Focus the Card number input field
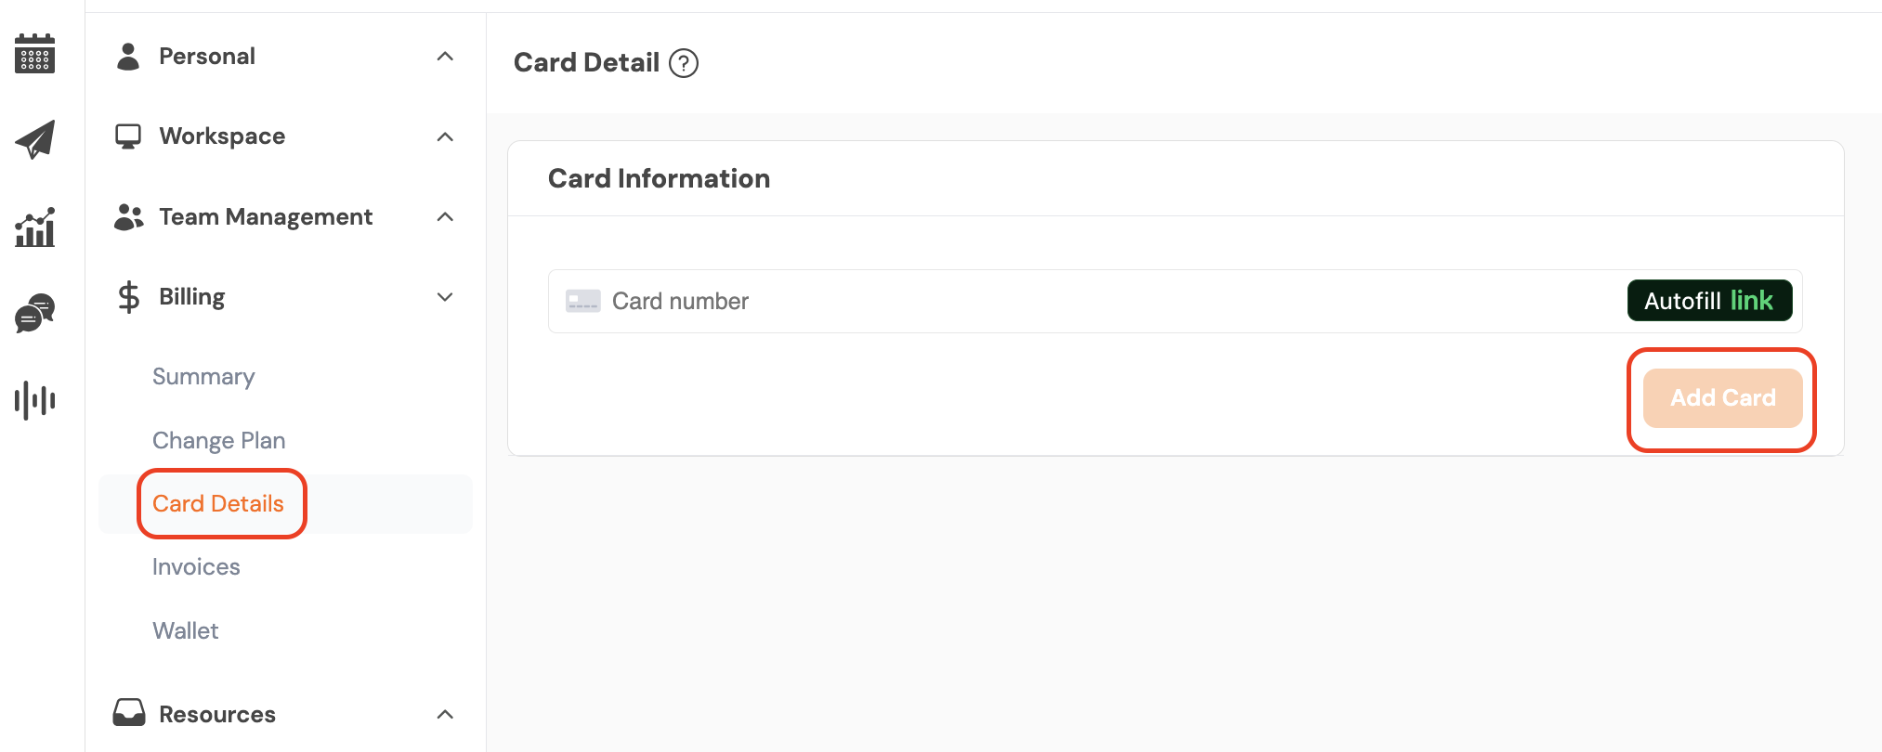Viewport: 1882px width, 752px height. tap(1068, 301)
